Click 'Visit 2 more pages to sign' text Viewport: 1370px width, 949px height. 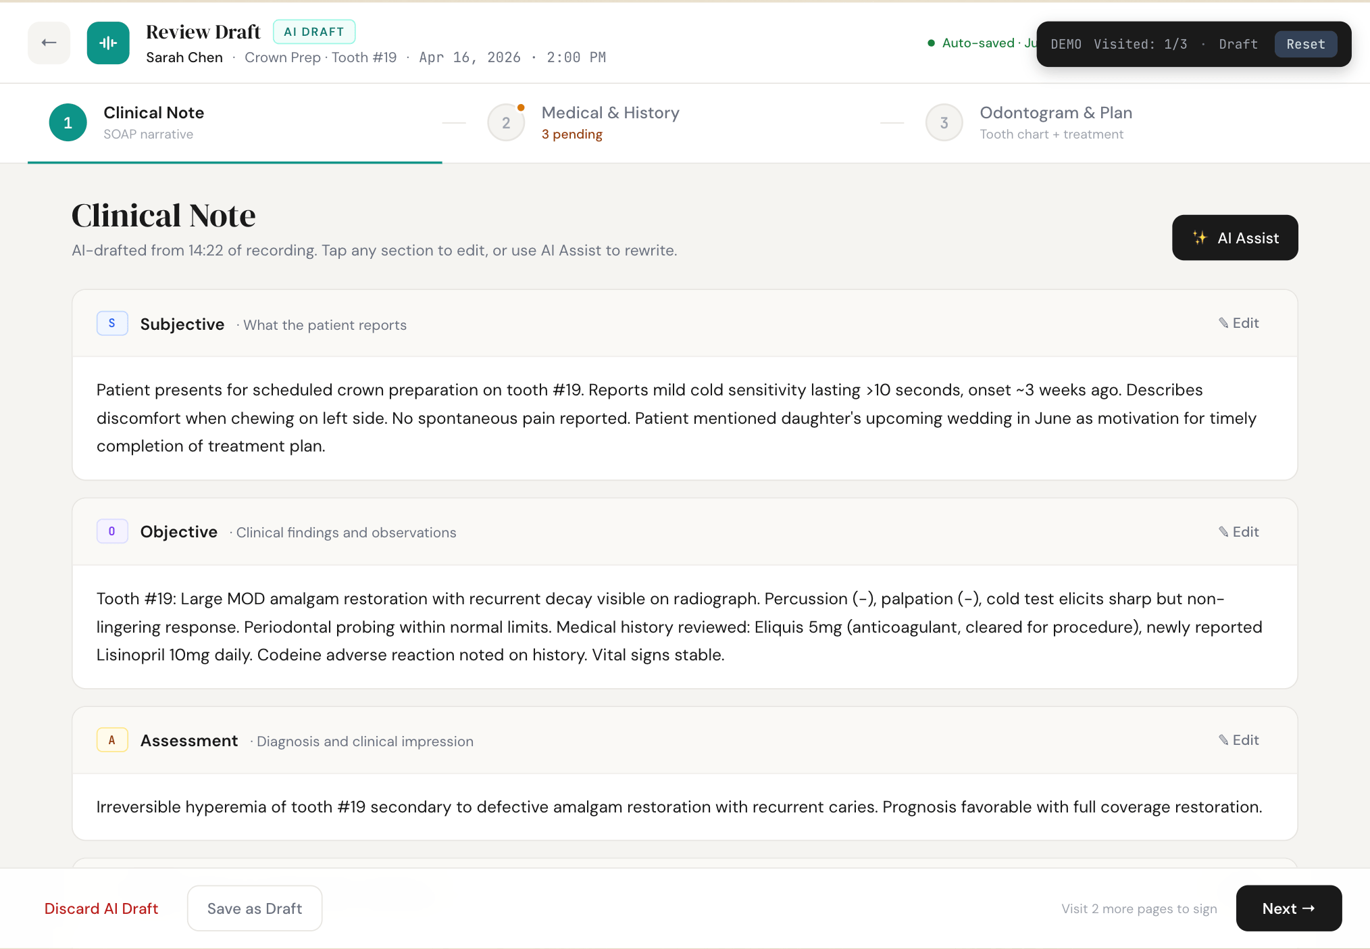[x=1139, y=909]
